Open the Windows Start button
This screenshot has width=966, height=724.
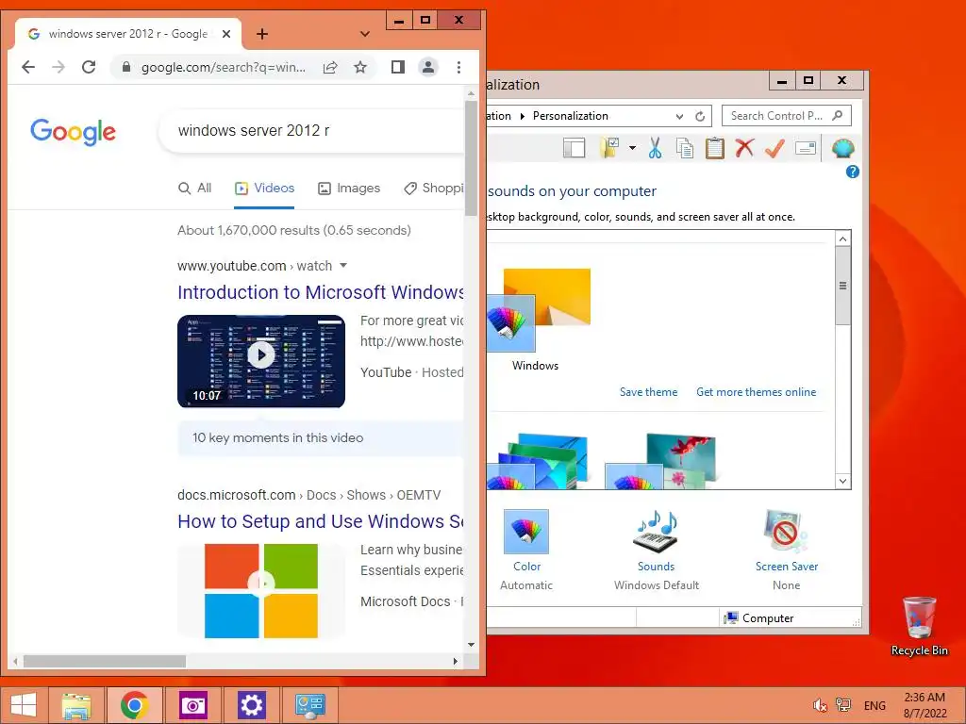[24, 705]
